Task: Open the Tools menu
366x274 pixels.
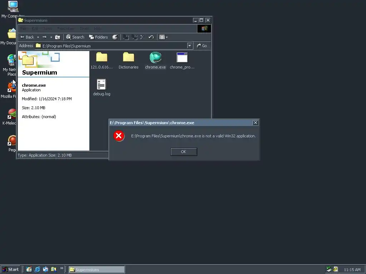Action: 84,29
